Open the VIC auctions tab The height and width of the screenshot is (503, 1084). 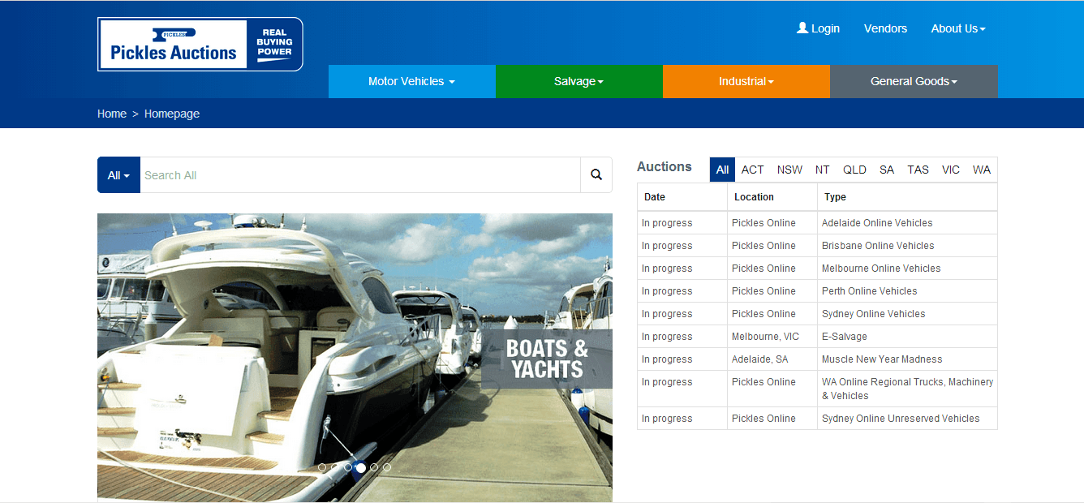(x=951, y=170)
